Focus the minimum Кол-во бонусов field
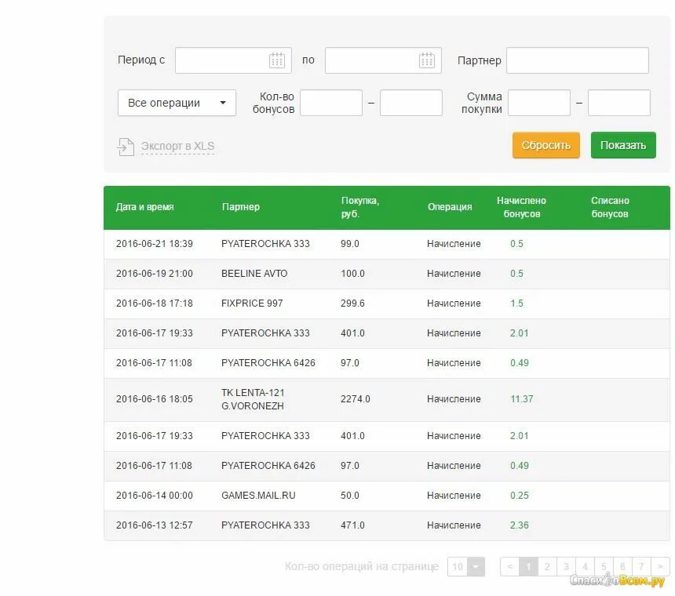 pyautogui.click(x=331, y=103)
